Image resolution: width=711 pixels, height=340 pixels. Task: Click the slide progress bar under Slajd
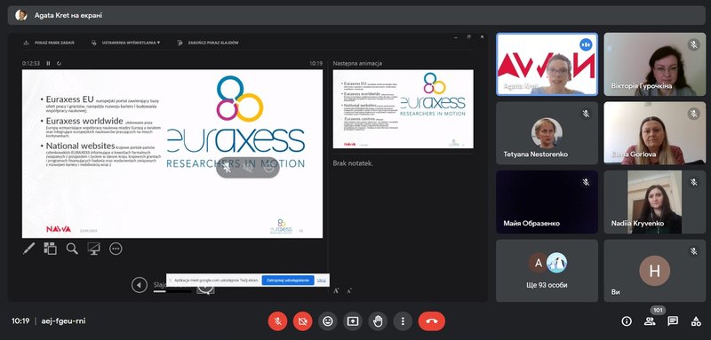click(172, 291)
